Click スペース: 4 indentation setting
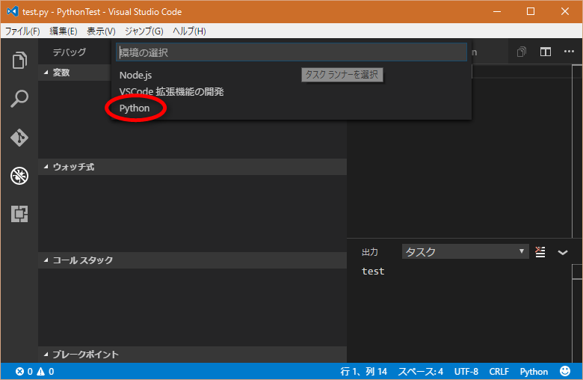 421,372
